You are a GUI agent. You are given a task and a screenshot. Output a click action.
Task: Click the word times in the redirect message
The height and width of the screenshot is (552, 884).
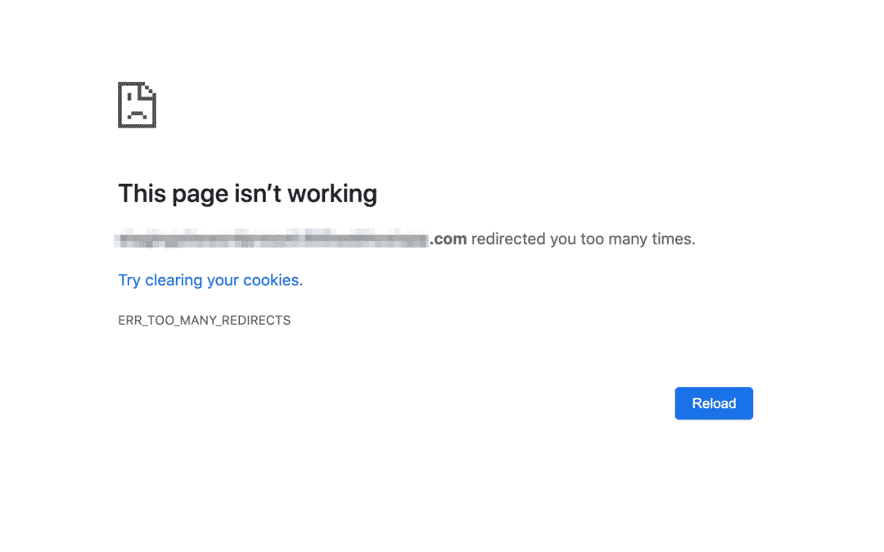tap(673, 239)
